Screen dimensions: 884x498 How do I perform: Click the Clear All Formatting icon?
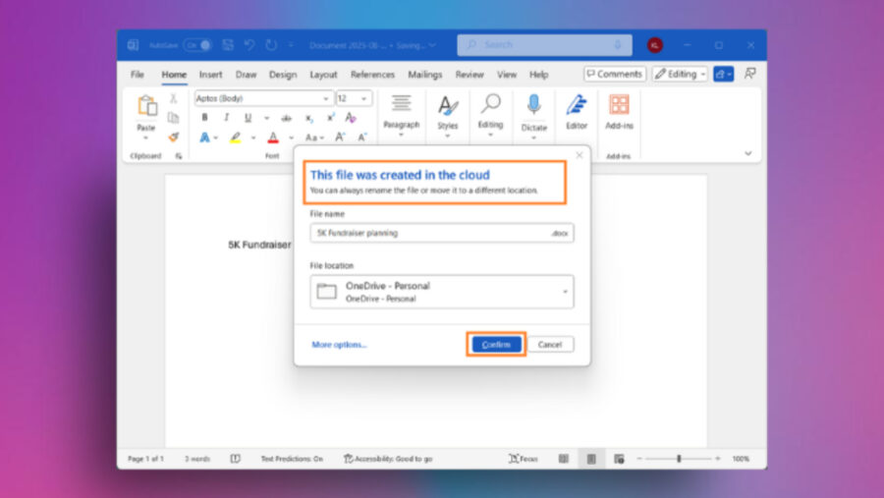(x=351, y=117)
